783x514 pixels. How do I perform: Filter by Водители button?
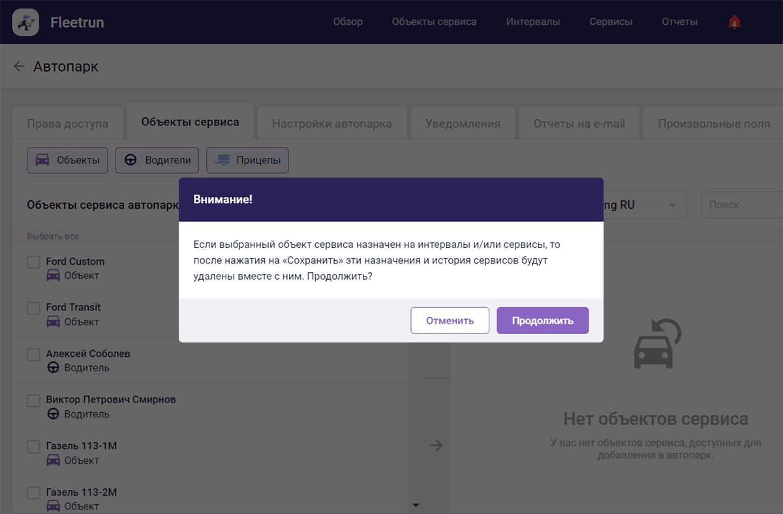(x=157, y=160)
